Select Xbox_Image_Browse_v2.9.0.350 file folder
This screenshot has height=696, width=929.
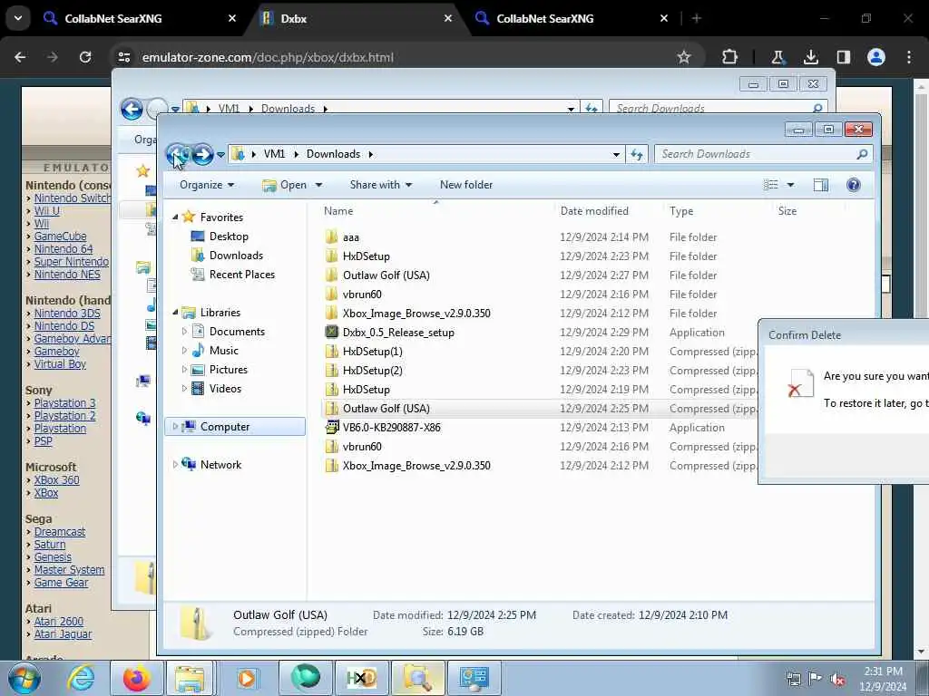416,313
